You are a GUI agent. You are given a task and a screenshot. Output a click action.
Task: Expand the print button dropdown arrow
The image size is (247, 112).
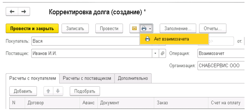click(x=150, y=29)
